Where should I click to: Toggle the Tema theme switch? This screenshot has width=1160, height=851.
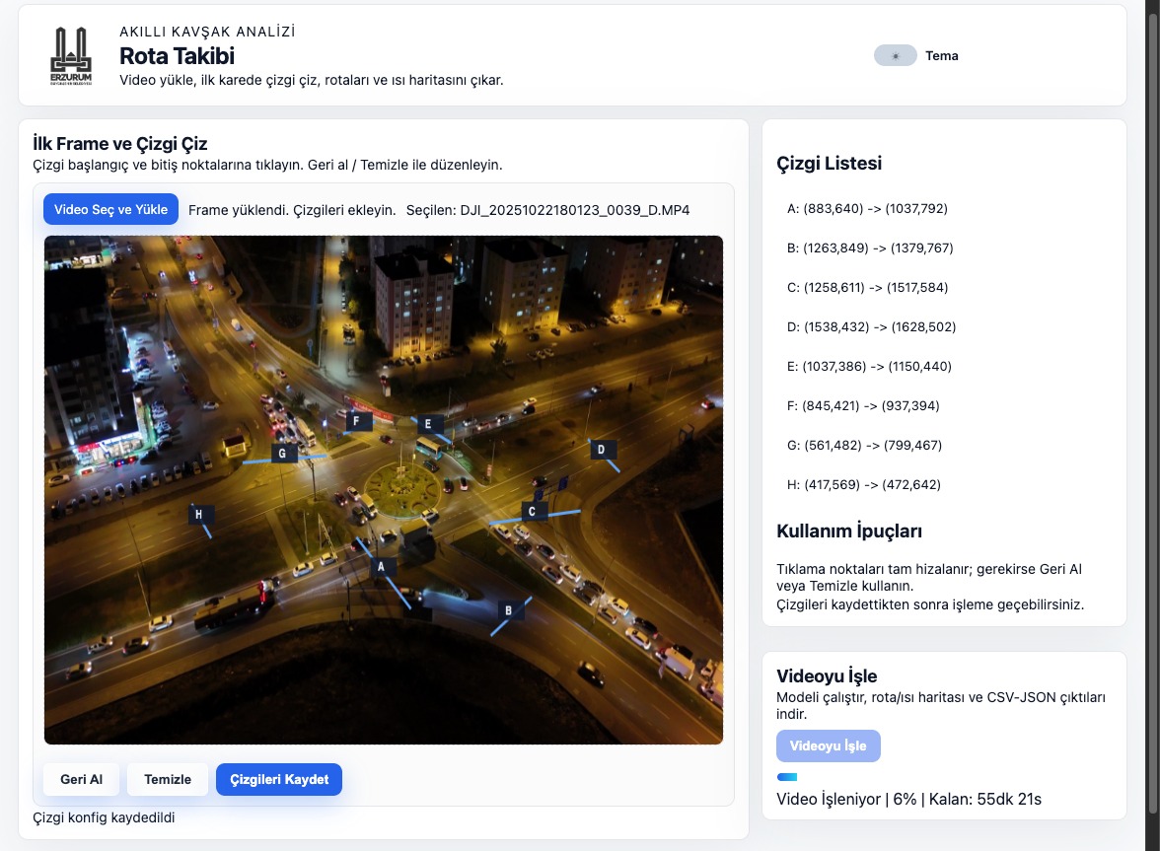(x=895, y=56)
